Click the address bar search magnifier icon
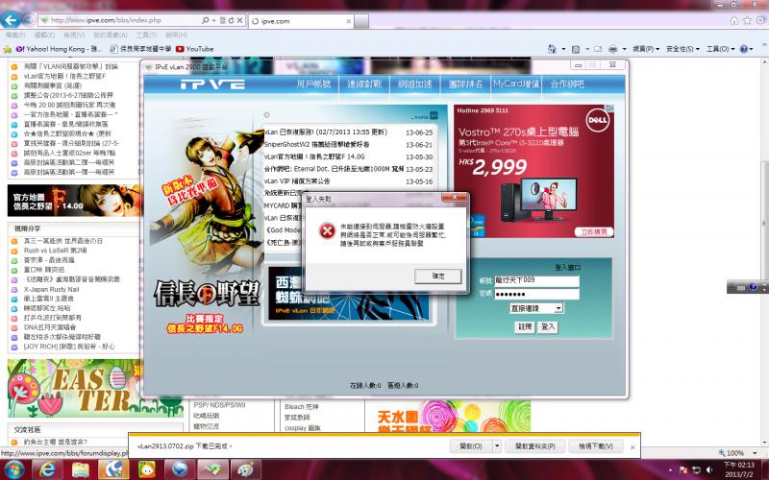 [x=205, y=20]
